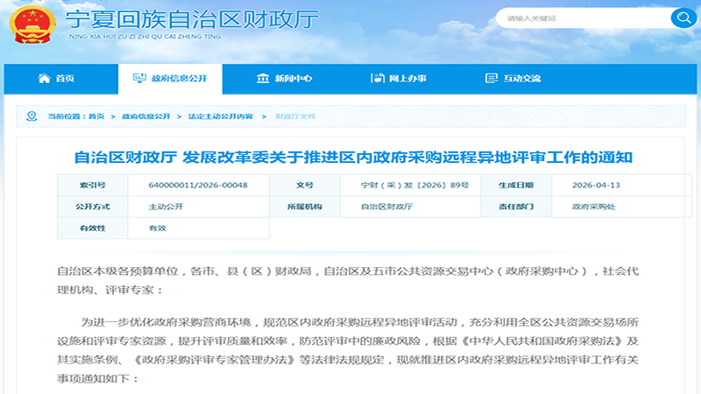Click the icon beside 网上办事
The image size is (701, 394).
(378, 78)
